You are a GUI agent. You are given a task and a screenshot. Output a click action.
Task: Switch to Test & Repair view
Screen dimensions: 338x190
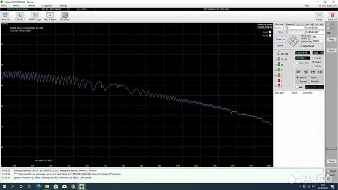(50, 16)
